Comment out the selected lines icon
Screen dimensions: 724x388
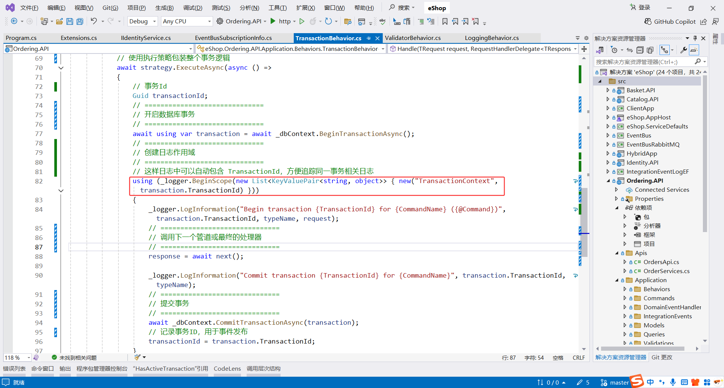(421, 21)
